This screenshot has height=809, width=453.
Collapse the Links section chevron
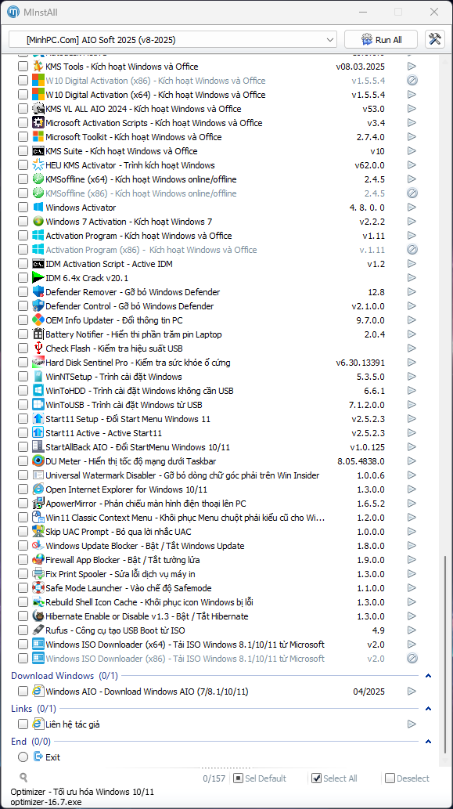428,709
